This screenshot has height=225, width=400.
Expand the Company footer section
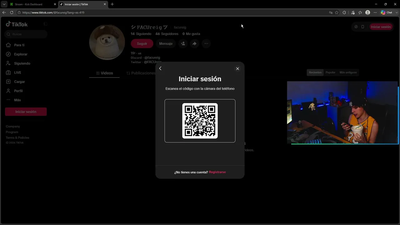coord(13,127)
